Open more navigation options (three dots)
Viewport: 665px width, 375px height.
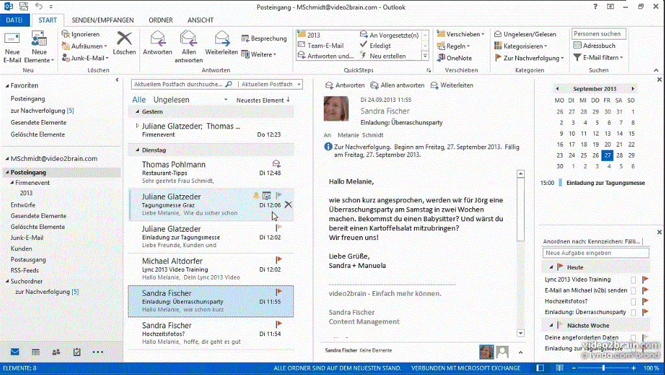(97, 352)
